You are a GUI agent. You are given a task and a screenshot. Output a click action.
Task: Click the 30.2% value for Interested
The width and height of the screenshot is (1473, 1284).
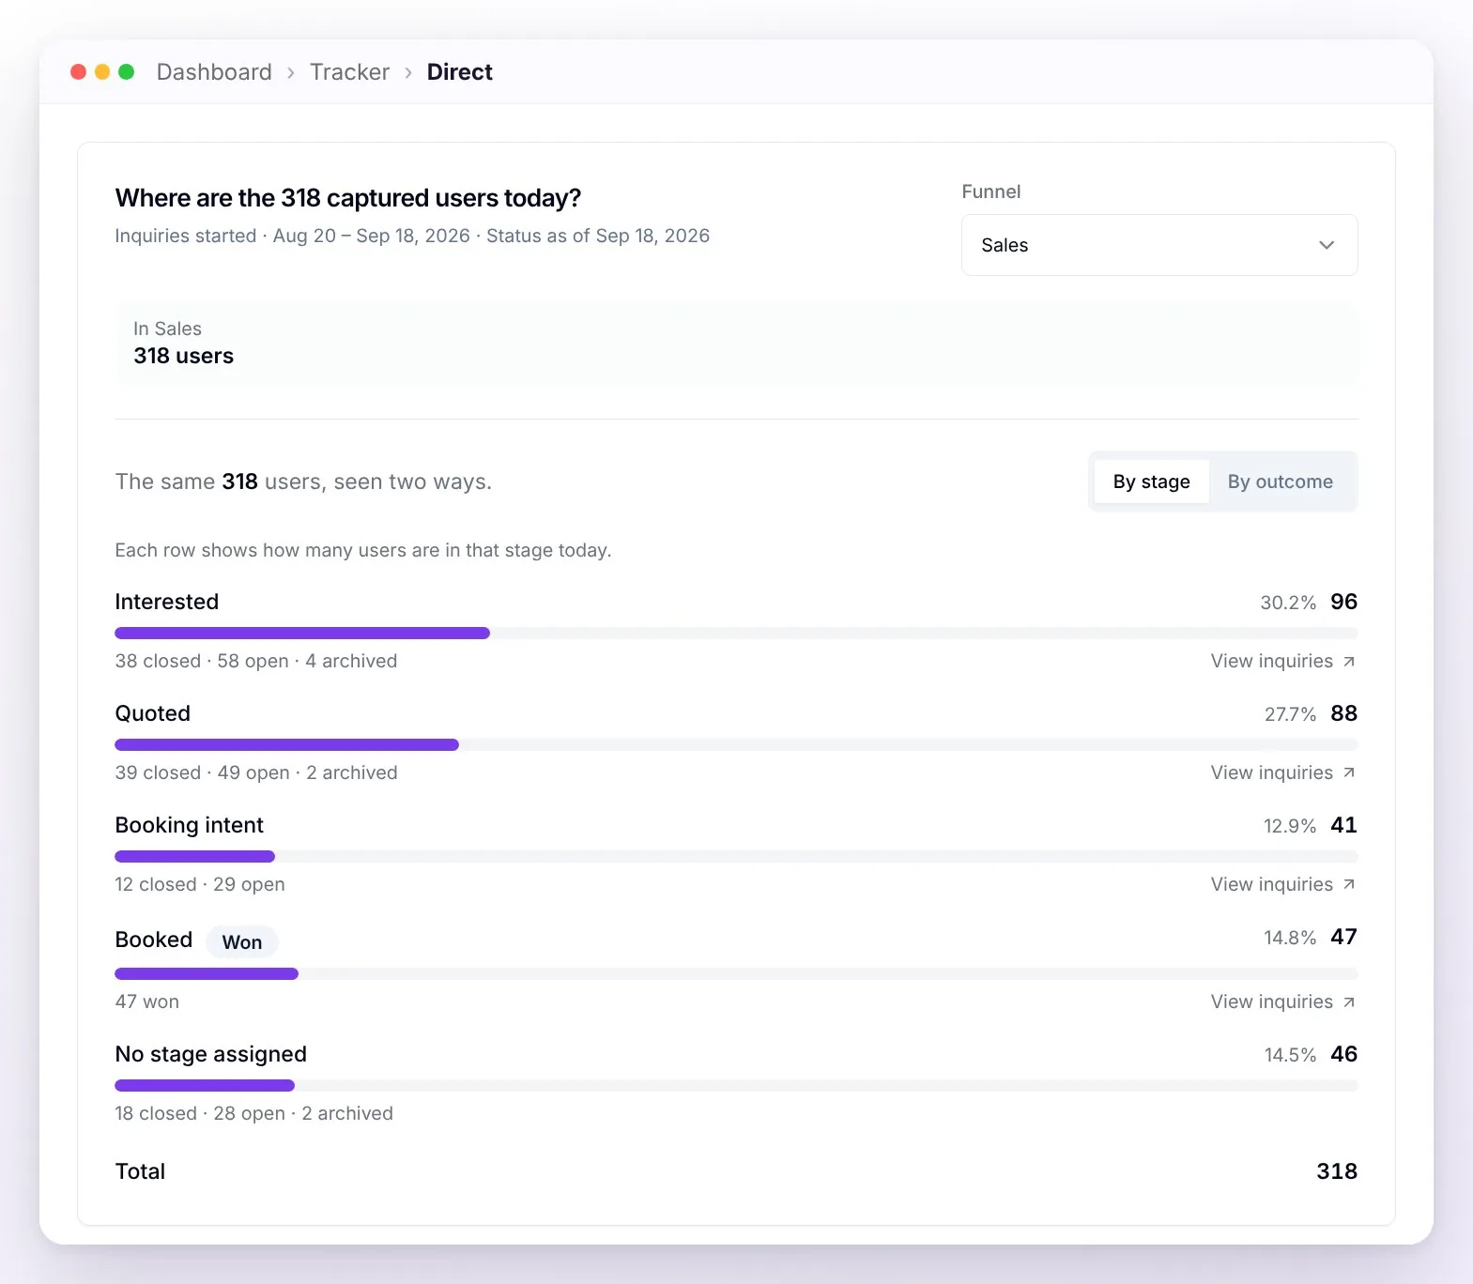1288,603
